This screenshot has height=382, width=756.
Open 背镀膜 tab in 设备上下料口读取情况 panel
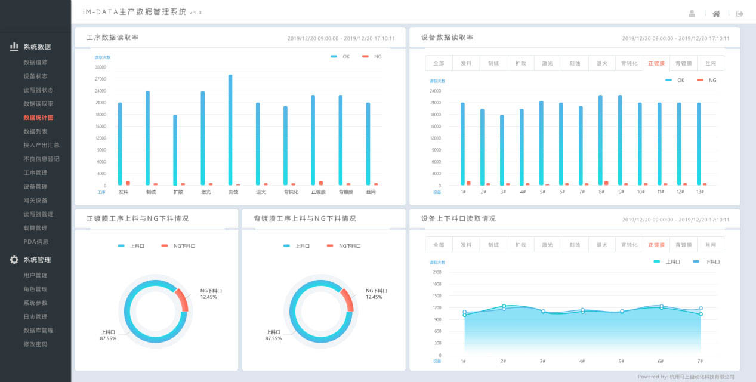click(683, 245)
